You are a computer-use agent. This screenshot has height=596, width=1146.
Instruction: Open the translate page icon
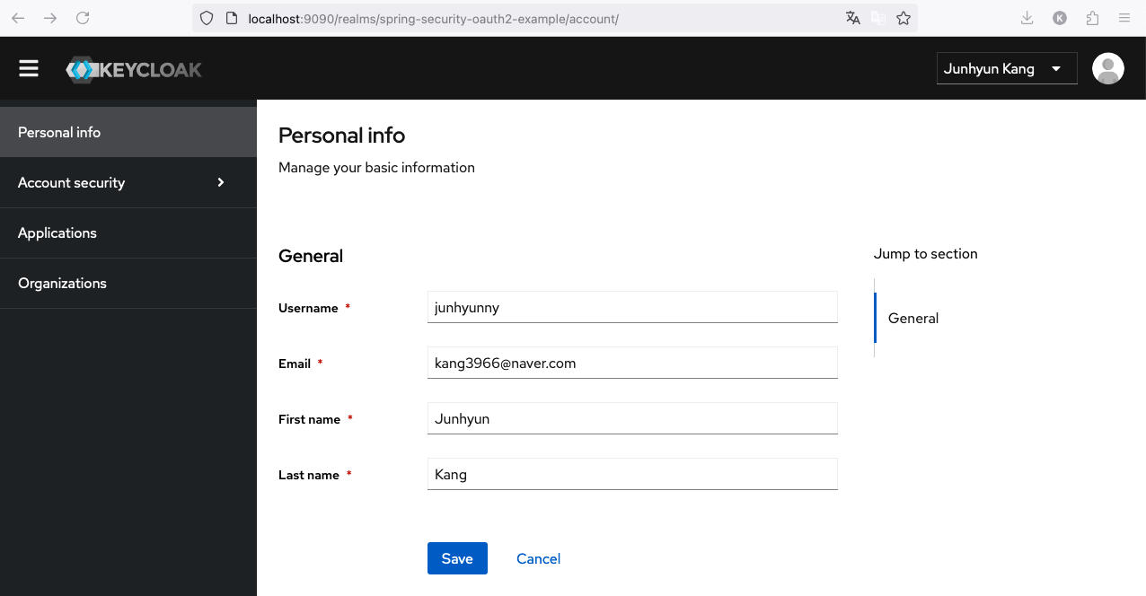(853, 18)
